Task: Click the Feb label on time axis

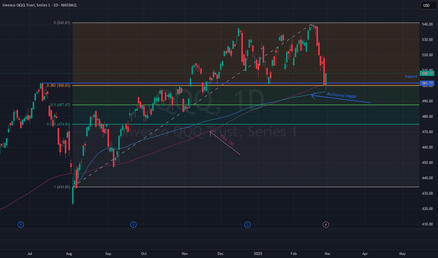Action: (293, 253)
